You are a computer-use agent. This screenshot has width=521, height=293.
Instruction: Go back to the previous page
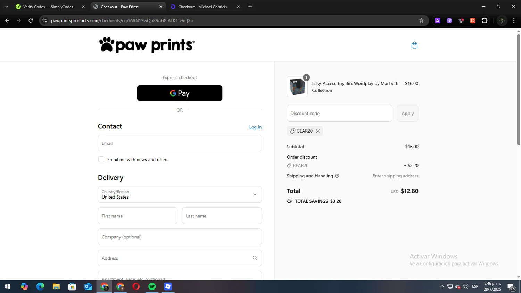[7, 20]
